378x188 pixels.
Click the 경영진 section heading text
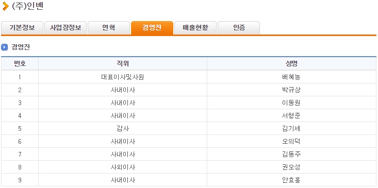click(x=21, y=47)
